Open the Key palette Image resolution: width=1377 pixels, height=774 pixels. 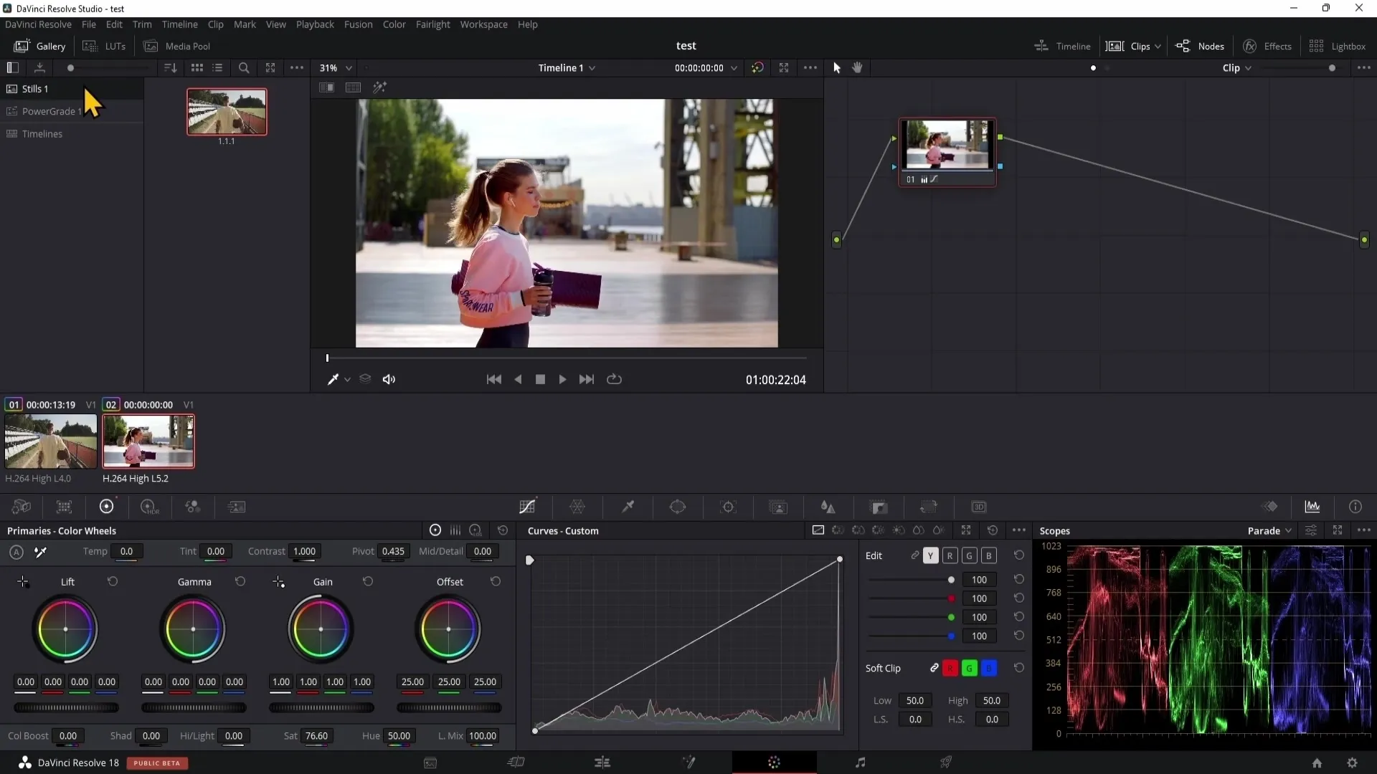pyautogui.click(x=879, y=507)
